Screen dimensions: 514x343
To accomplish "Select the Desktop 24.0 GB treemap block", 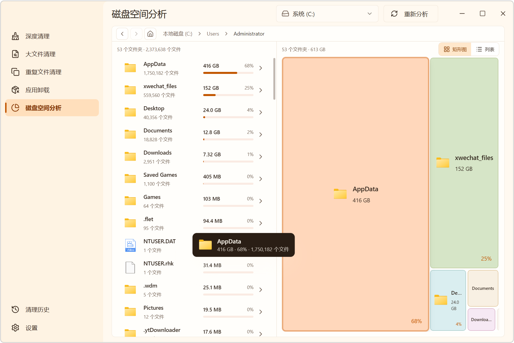I will pos(448,300).
